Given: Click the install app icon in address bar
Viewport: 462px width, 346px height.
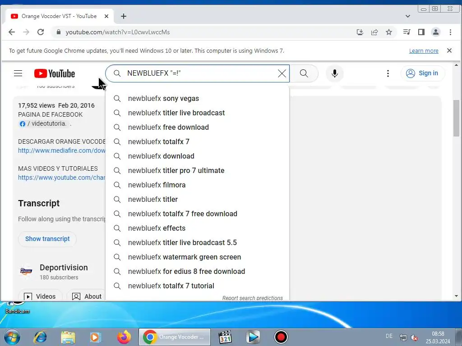Looking at the screenshot, I should coord(360,32).
